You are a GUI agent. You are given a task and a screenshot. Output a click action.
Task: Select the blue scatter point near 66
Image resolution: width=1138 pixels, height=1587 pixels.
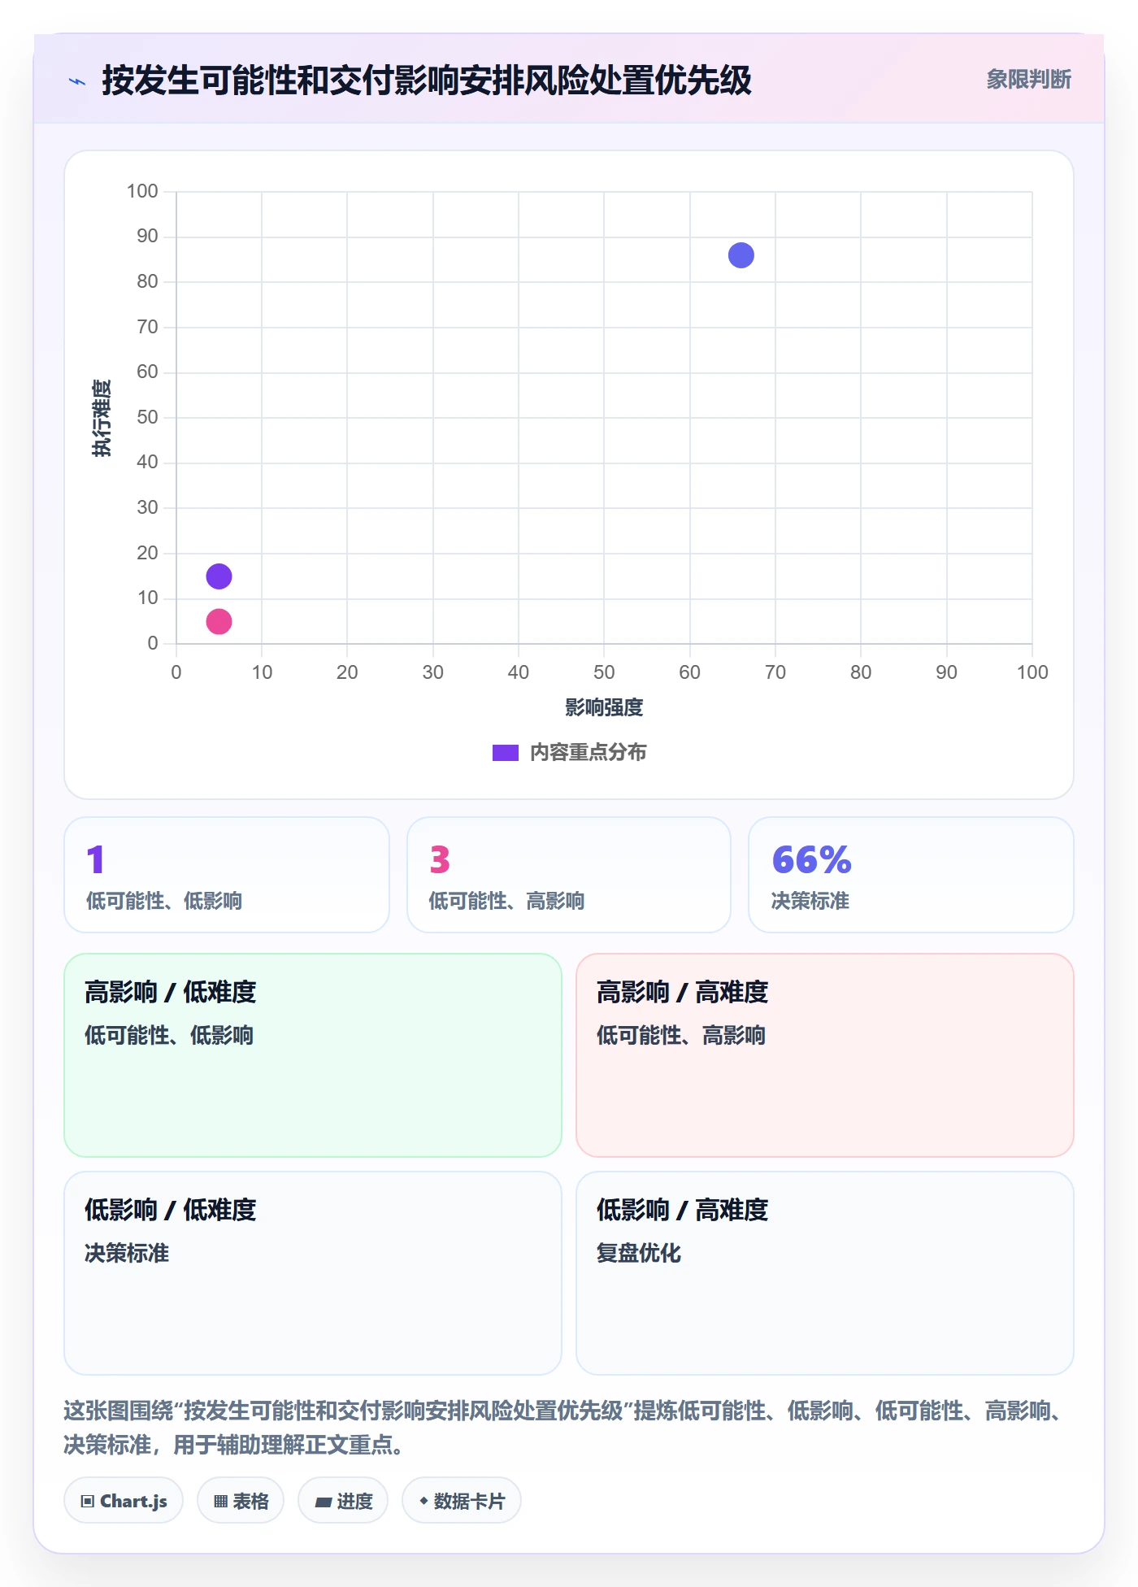(x=741, y=255)
